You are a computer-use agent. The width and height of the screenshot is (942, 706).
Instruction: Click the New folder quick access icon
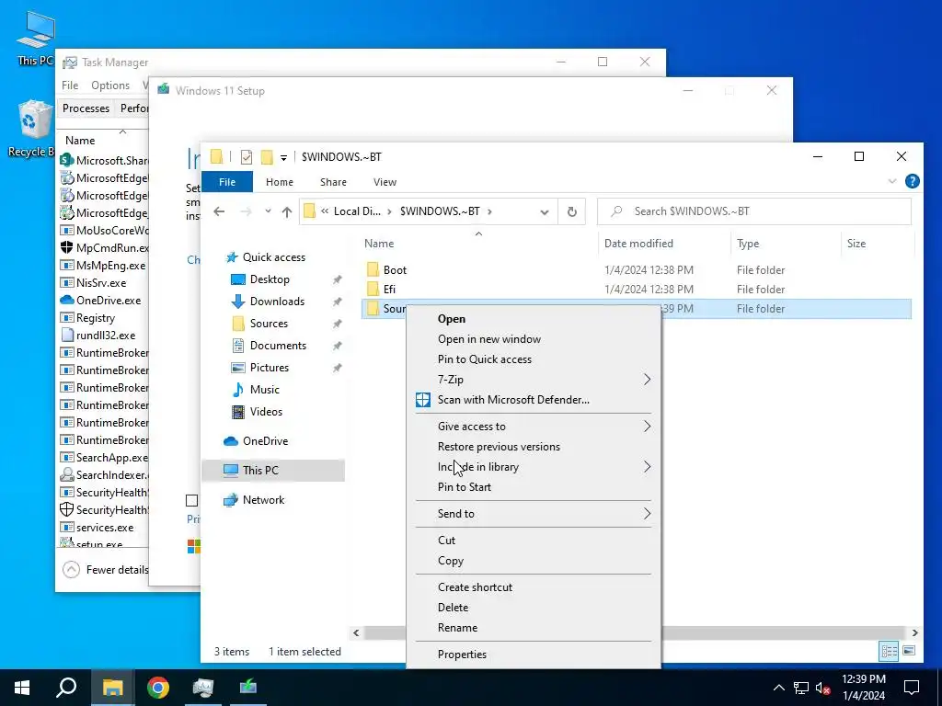pyautogui.click(x=266, y=157)
